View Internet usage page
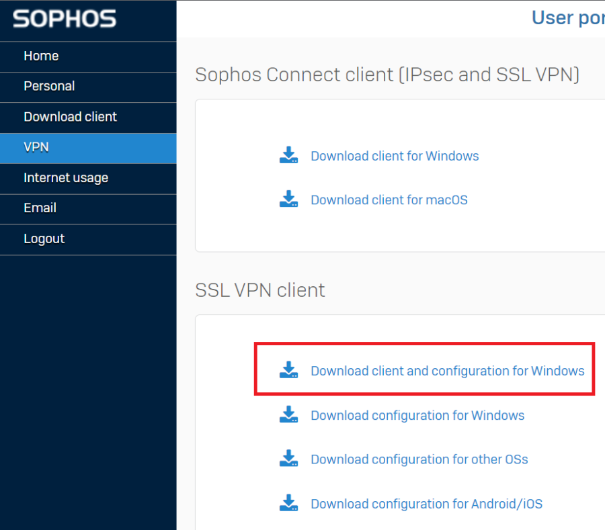The height and width of the screenshot is (530, 605). point(88,178)
